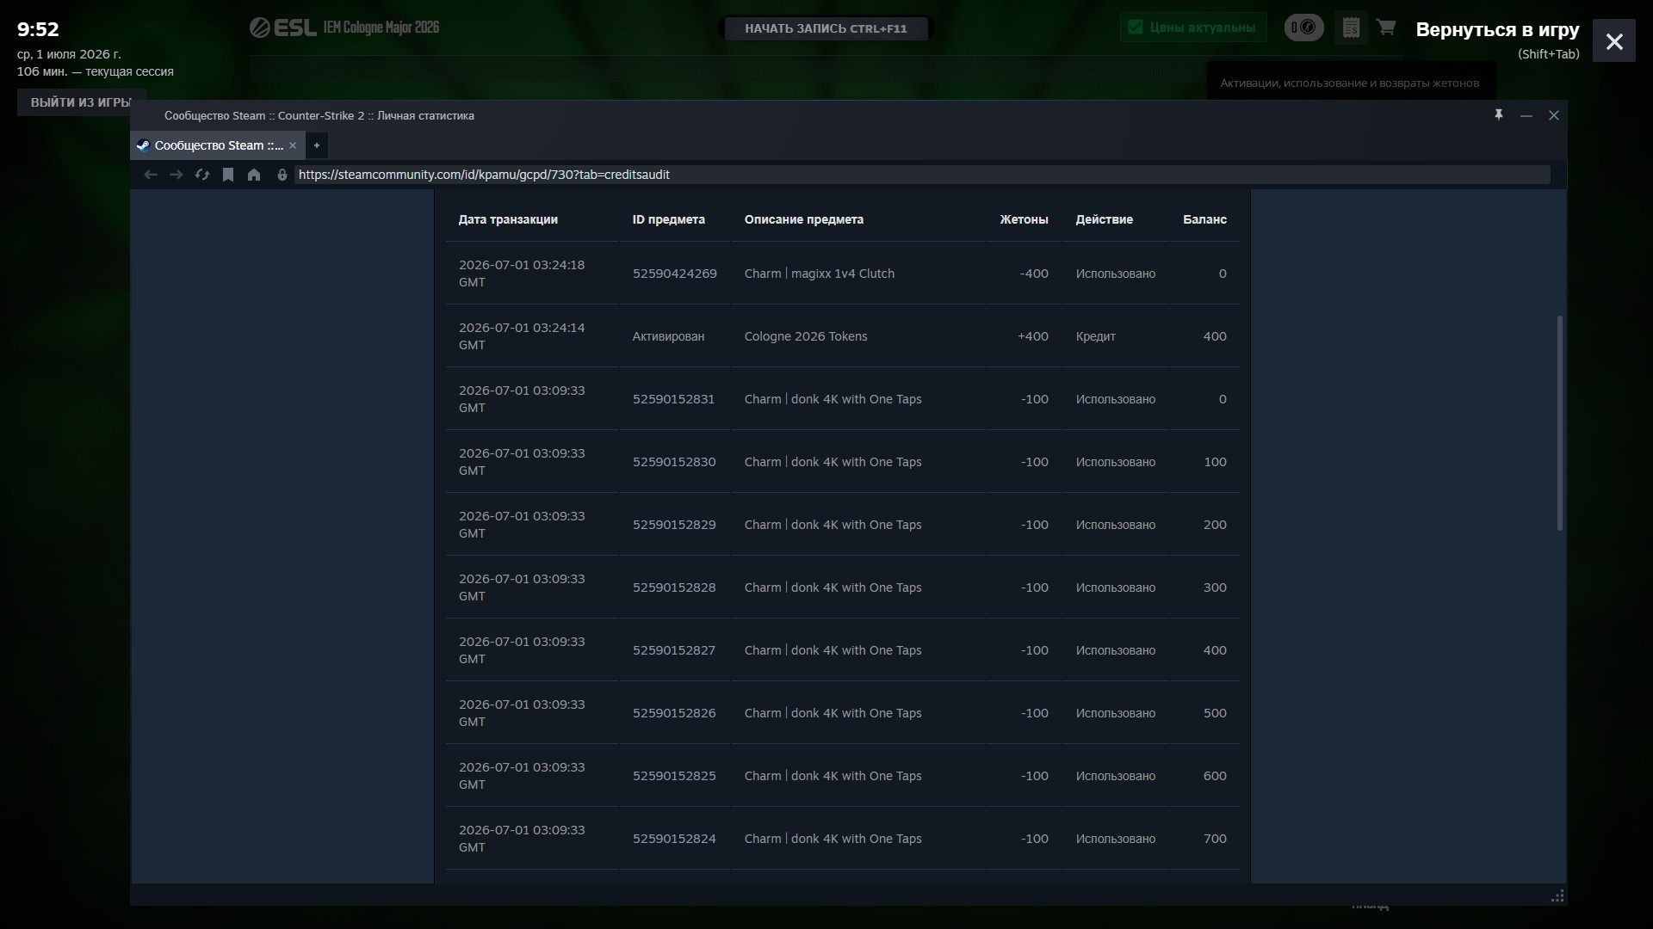This screenshot has width=1653, height=929.
Task: Click the steamcommunity URL address field
Action: (922, 175)
